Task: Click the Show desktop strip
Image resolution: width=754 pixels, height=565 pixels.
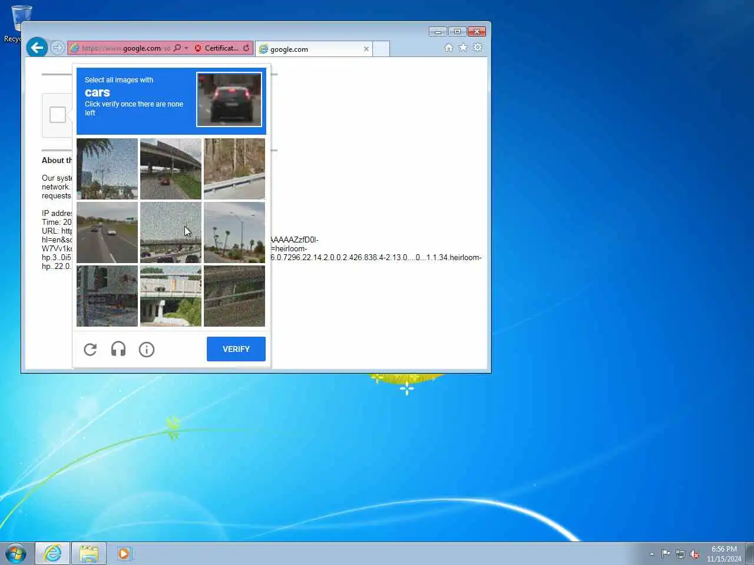Action: click(749, 553)
